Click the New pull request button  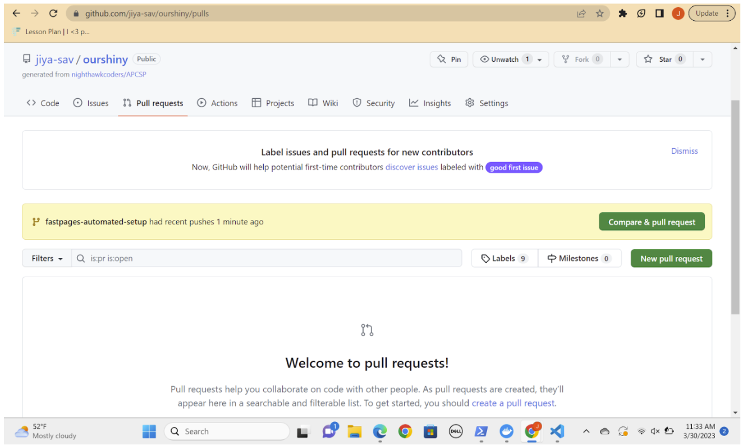(671, 258)
